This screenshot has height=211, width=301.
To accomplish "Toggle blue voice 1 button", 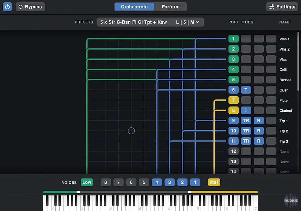I will (195, 182).
